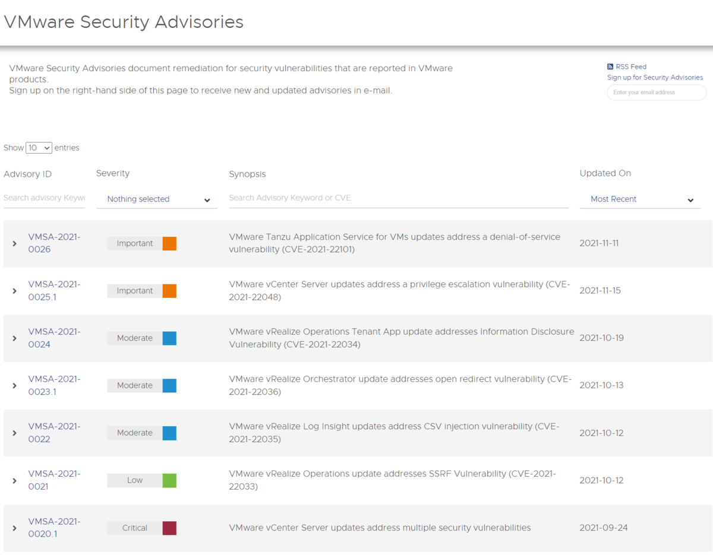Open advisory VMSA-2021-0026 link
Viewport: 713px width, 555px height.
(54, 243)
